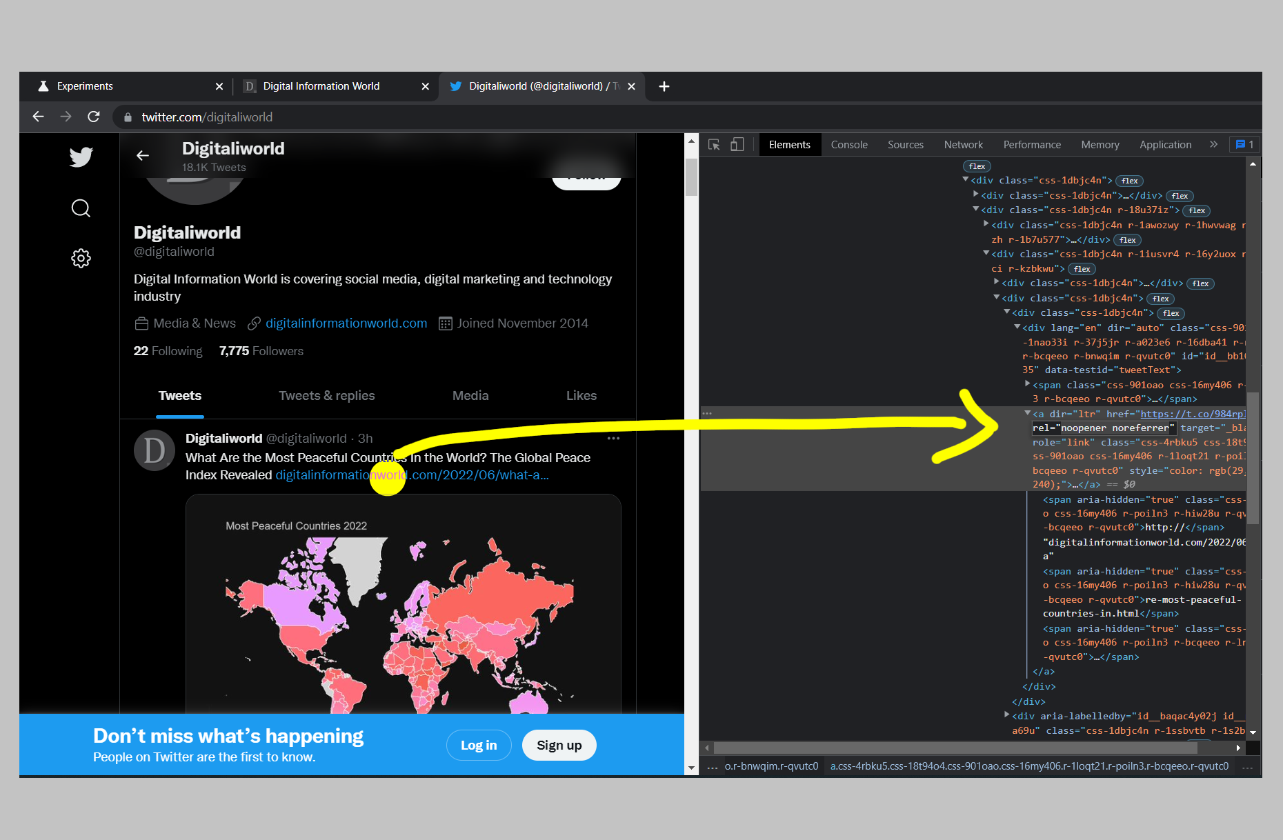View the 7,775 Followers list

point(261,351)
